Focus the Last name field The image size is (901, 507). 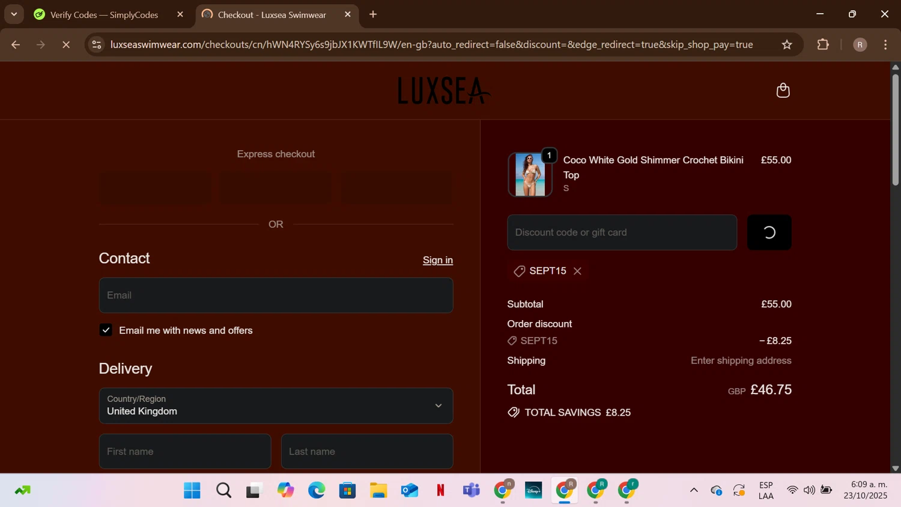[x=367, y=451]
